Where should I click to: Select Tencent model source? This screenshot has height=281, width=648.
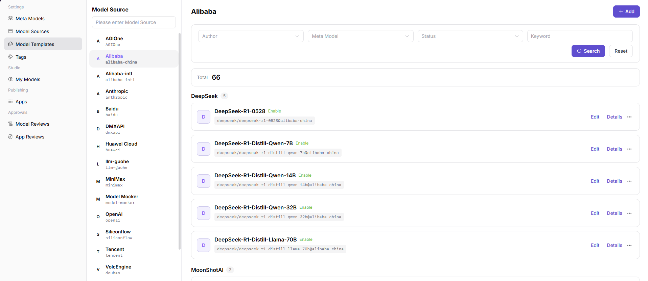click(134, 252)
